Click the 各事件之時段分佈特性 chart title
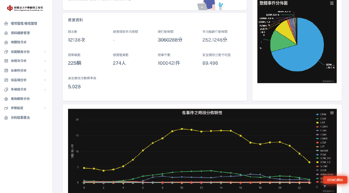The image size is (349, 193). pyautogui.click(x=202, y=113)
